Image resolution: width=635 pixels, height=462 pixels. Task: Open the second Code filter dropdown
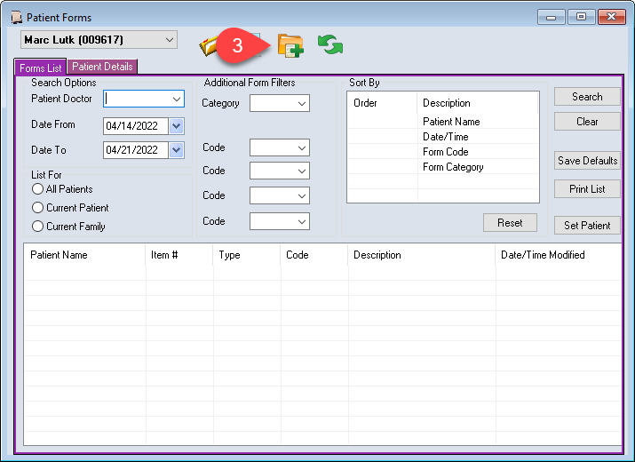pyautogui.click(x=280, y=171)
